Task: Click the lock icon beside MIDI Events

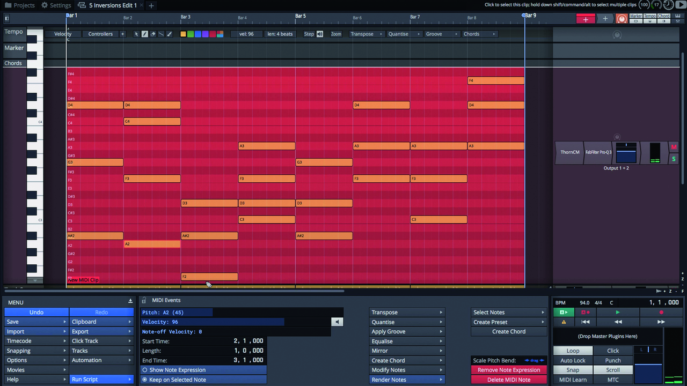Action: click(x=144, y=300)
